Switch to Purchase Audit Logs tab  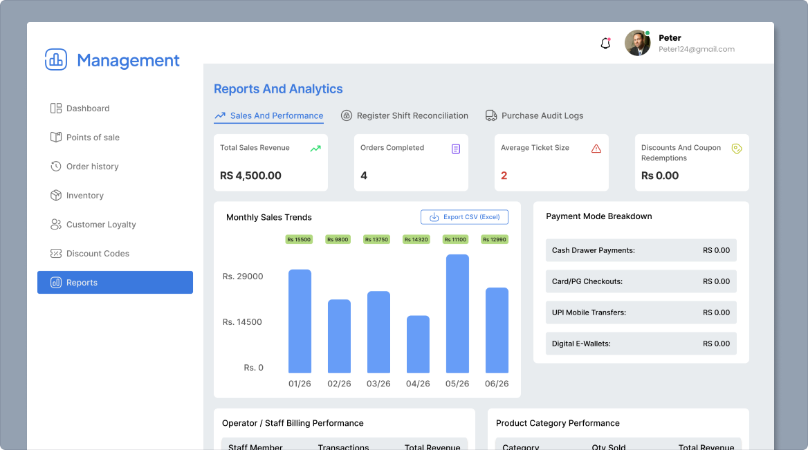[534, 116]
